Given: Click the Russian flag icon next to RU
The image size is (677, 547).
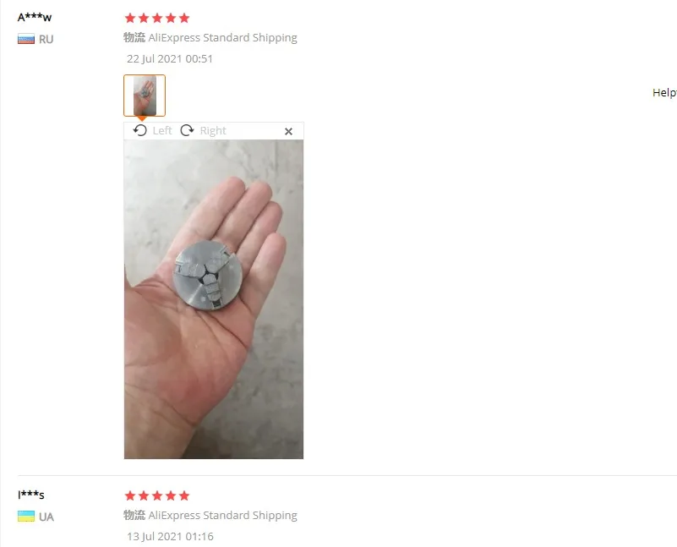Looking at the screenshot, I should (x=26, y=39).
